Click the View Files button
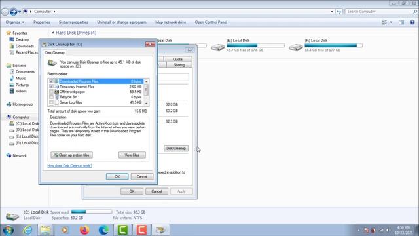Screen dimensions: 419x236 click(132, 155)
